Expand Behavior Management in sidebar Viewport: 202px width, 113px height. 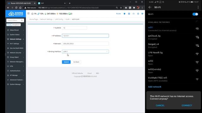tap(15, 62)
